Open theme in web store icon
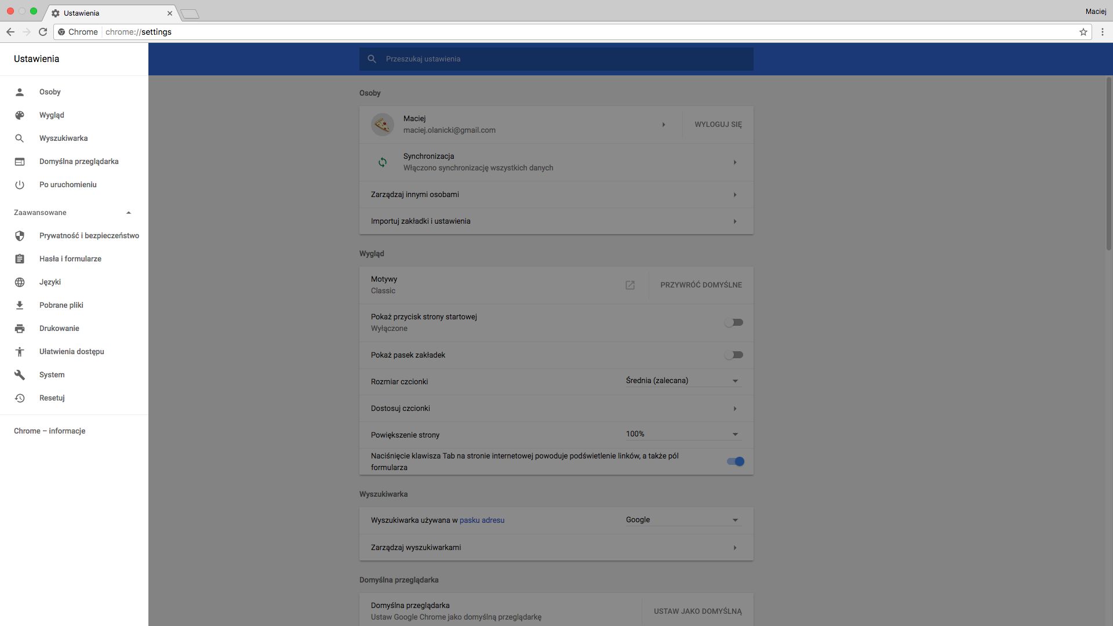The height and width of the screenshot is (626, 1113). pyautogui.click(x=630, y=285)
